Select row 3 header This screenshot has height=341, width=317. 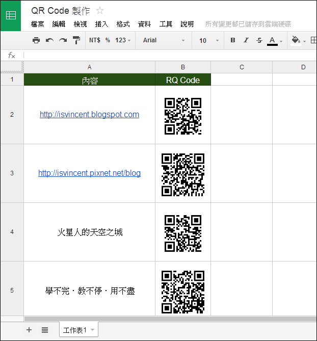click(12, 173)
